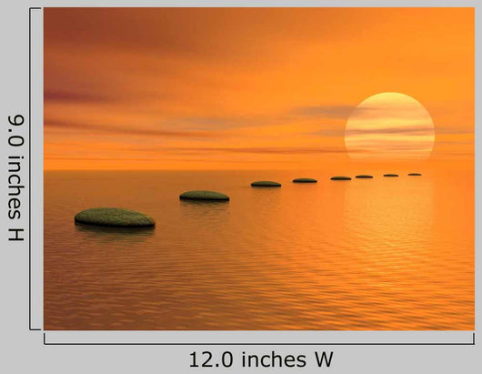Select the third stepping stone in the row
This screenshot has height=374, width=482.
click(x=266, y=184)
